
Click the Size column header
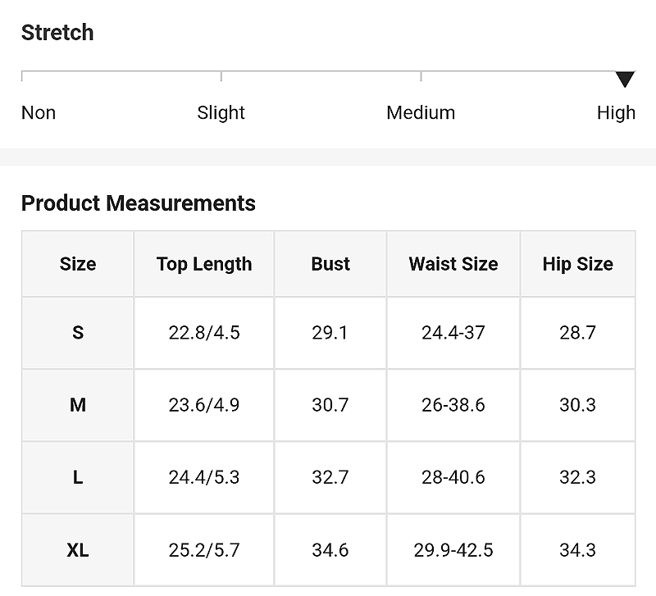coord(78,264)
